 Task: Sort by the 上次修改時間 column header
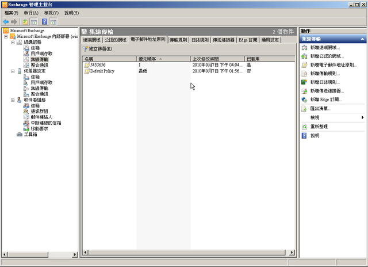(x=217, y=59)
